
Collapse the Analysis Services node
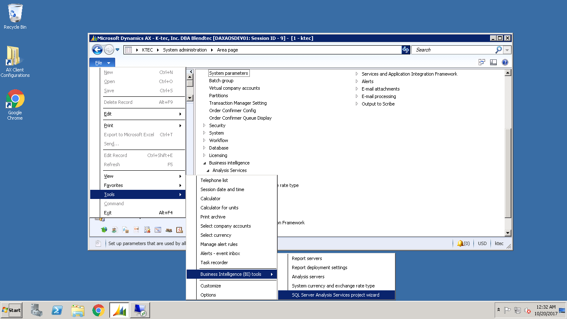208,170
